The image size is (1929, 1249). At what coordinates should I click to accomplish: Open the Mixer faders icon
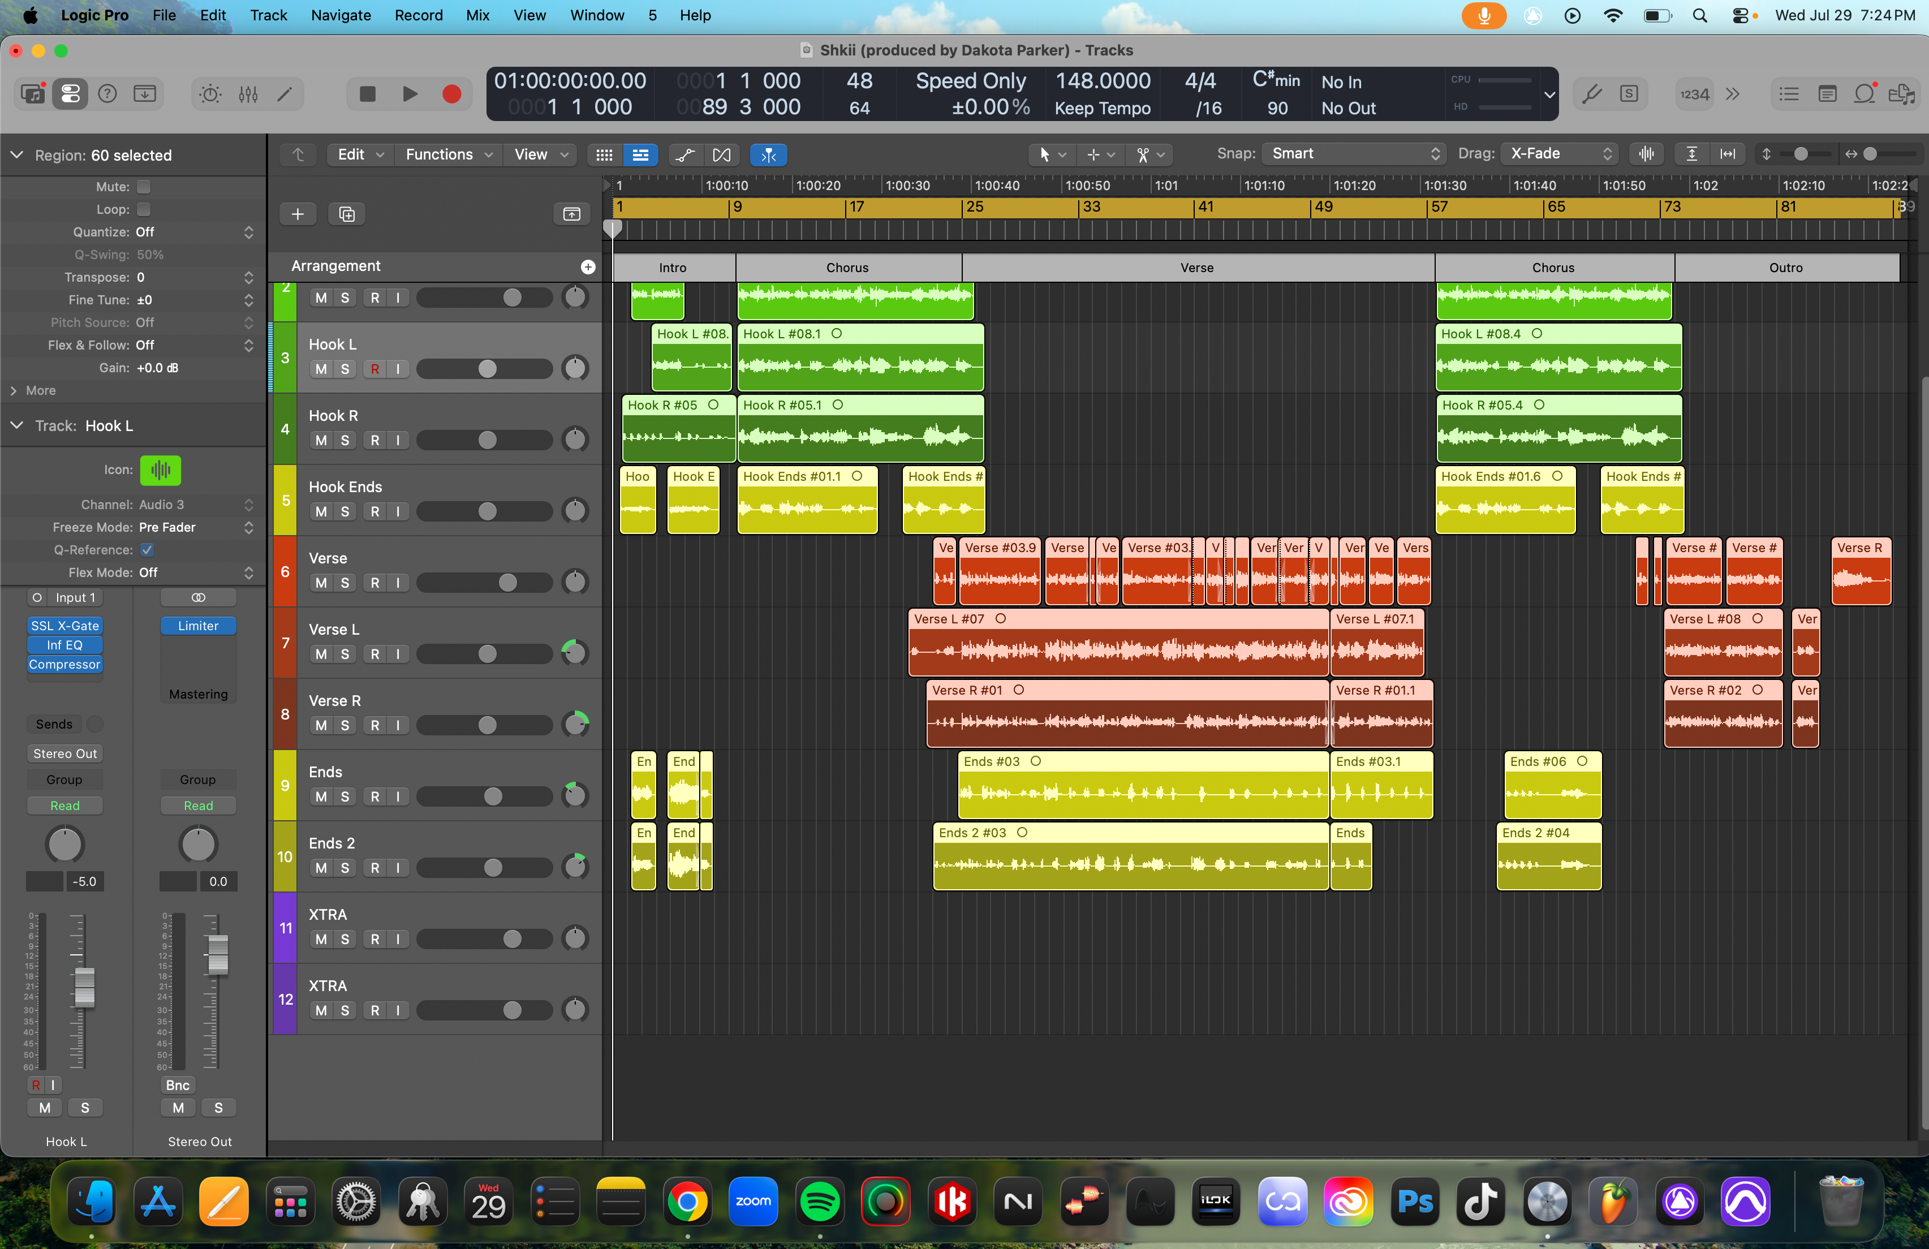pyautogui.click(x=248, y=94)
